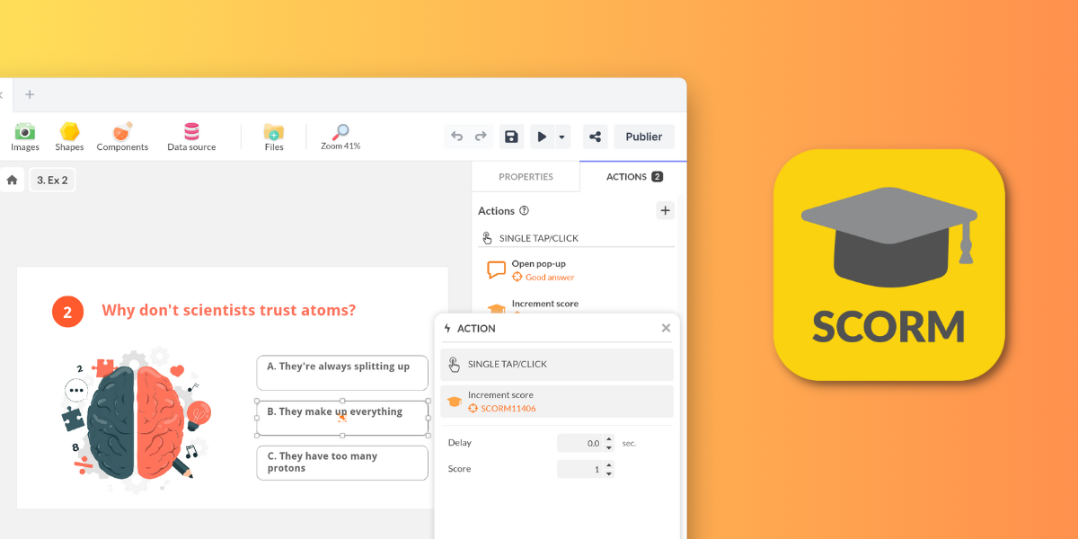This screenshot has width=1078, height=539.
Task: Add a new action with the plus button
Action: (x=665, y=209)
